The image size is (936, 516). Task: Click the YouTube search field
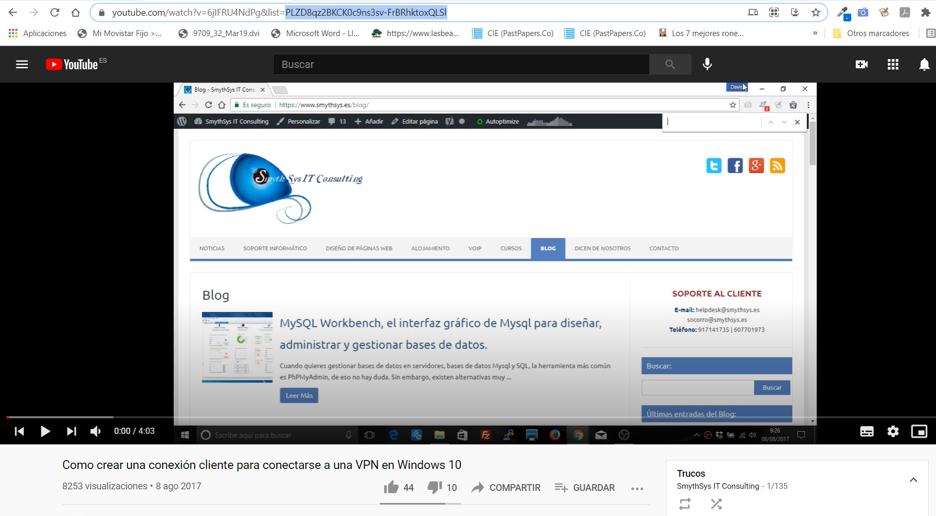(461, 64)
